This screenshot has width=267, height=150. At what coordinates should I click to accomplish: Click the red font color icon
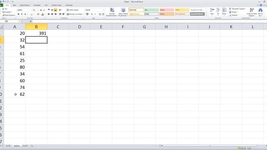coord(43,14)
